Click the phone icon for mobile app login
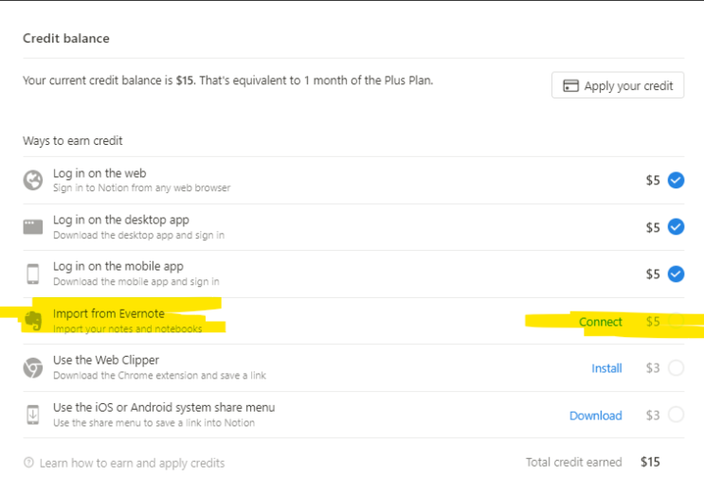Screen dimensions: 704x496 click(33, 274)
